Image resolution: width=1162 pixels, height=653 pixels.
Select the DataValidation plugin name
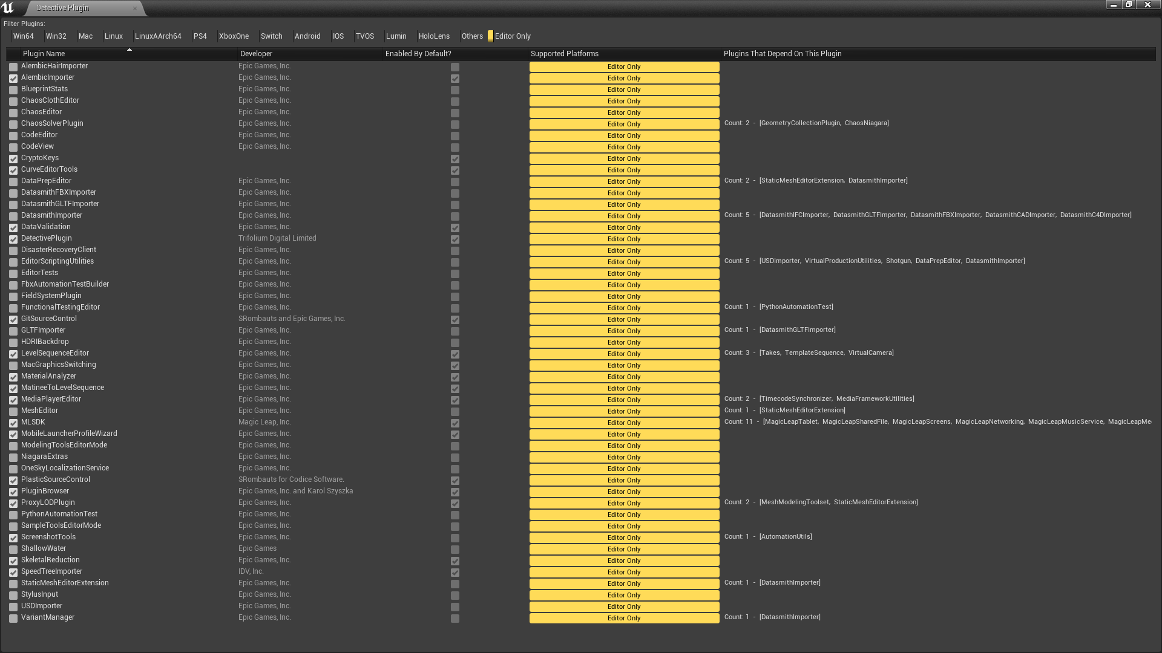[x=45, y=227]
